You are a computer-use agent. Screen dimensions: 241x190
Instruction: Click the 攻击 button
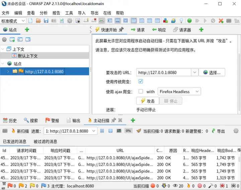148,101
